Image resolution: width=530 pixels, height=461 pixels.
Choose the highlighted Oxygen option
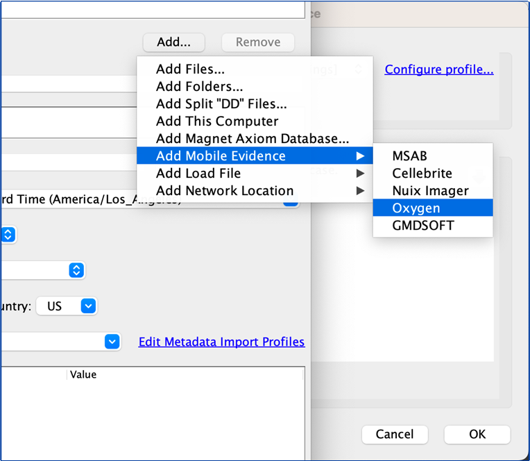click(x=433, y=208)
